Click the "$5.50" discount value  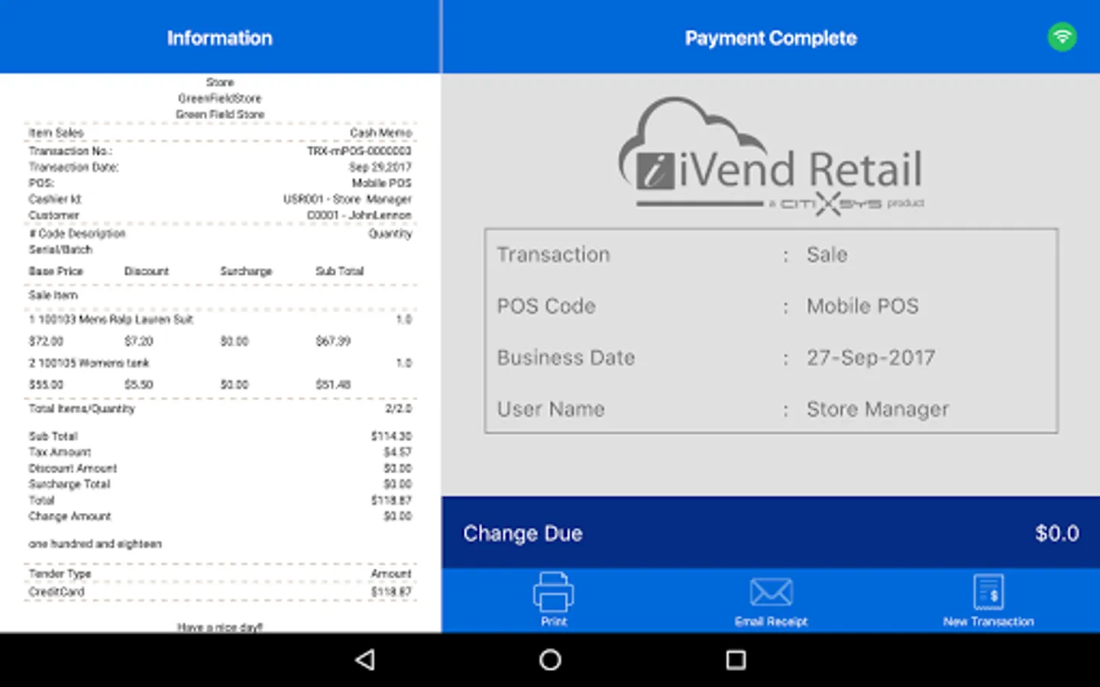click(139, 385)
